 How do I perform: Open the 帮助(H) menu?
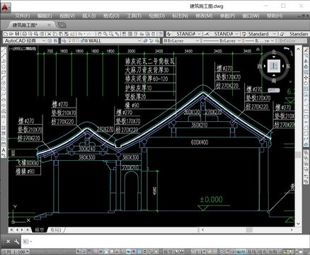pyautogui.click(x=275, y=16)
